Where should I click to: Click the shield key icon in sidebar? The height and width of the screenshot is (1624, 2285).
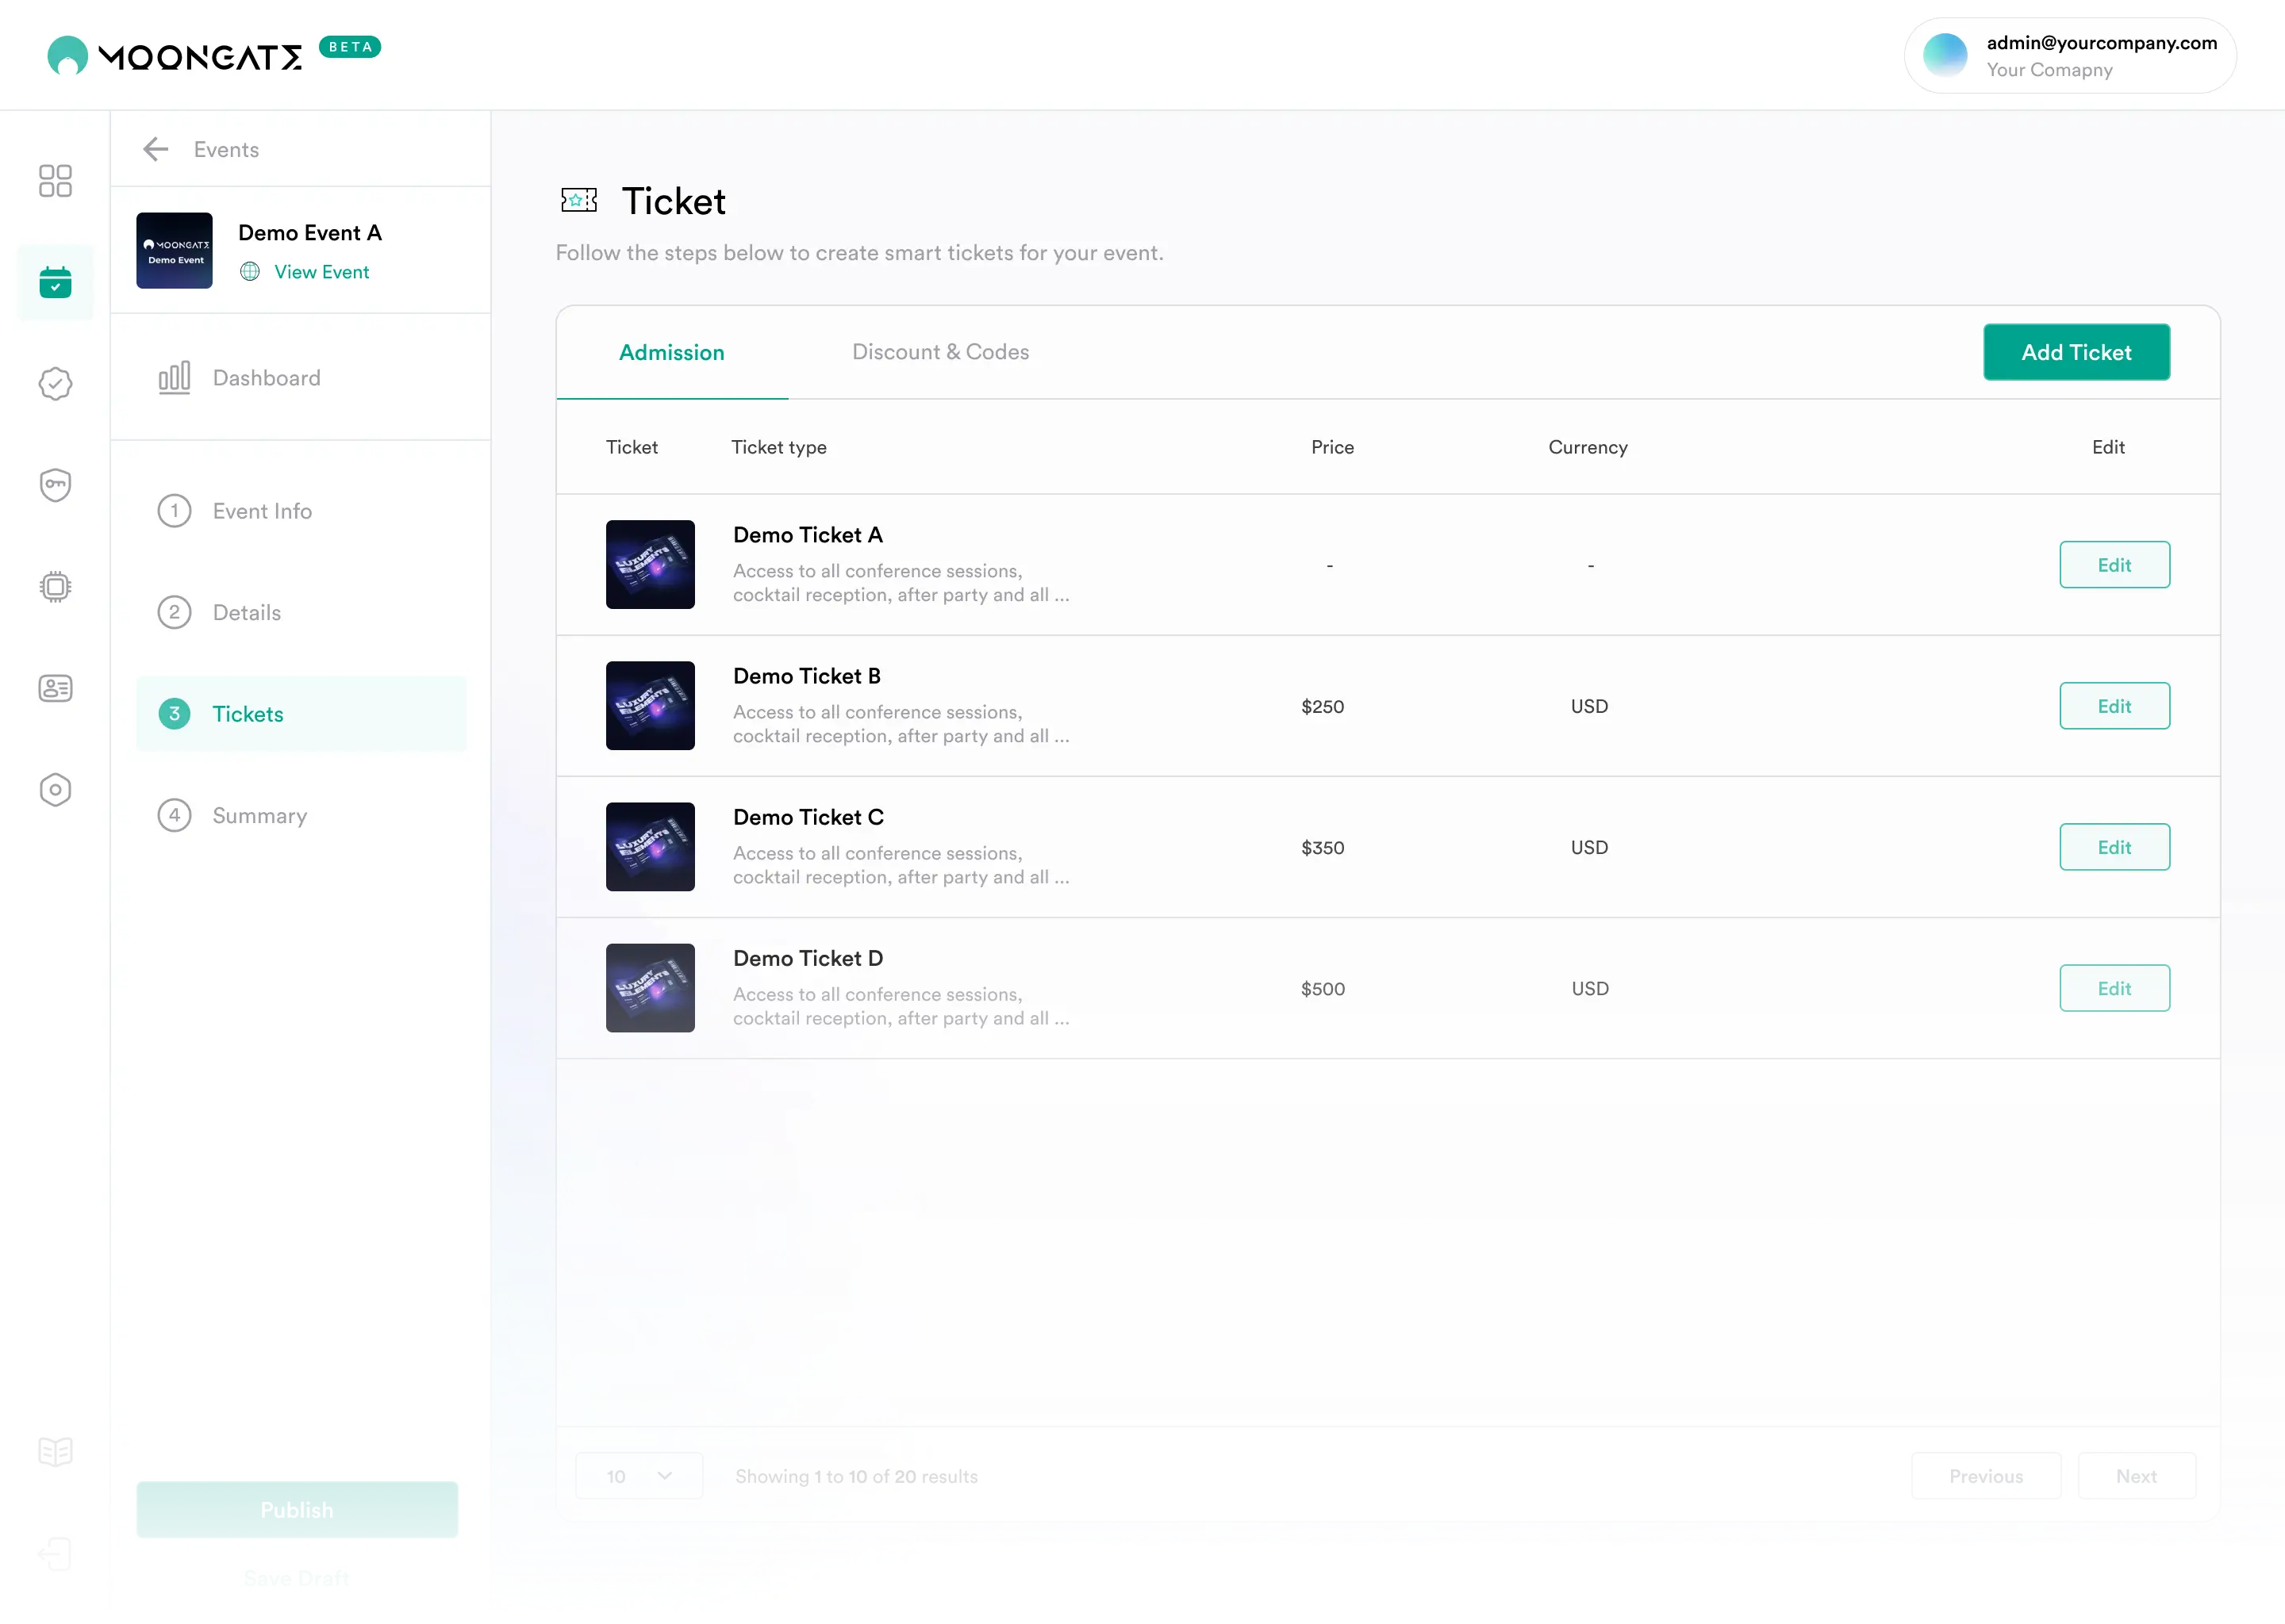pos(55,485)
